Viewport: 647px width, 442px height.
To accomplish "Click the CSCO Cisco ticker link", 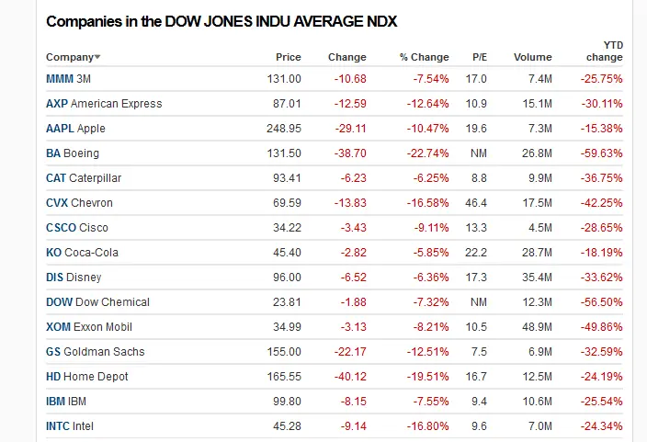I will point(61,228).
